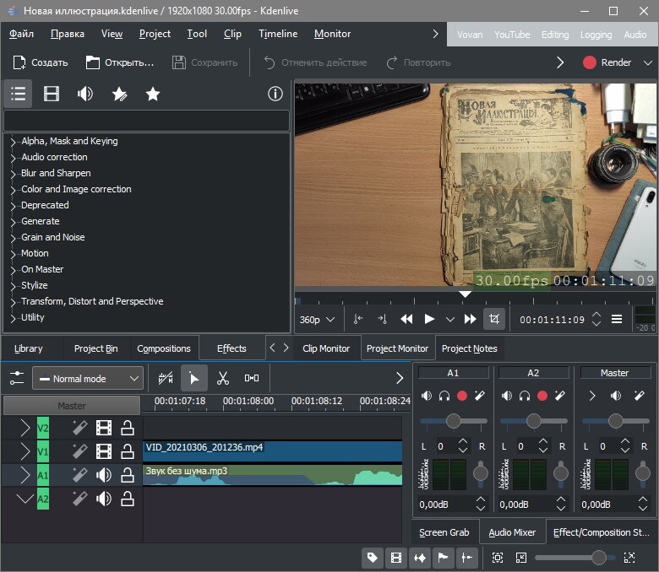Screen dimensions: 659x572
Task: Switch to the Compositions tab
Action: click(x=164, y=348)
